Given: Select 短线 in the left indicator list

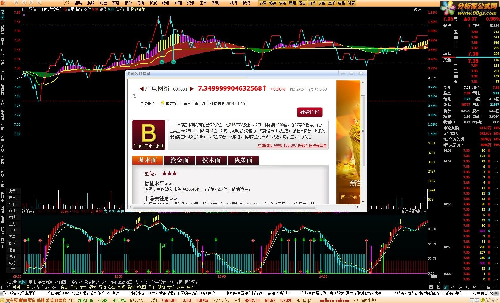Looking at the screenshot, I should pyautogui.click(x=12, y=217).
